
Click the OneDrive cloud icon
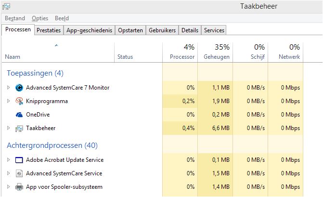click(19, 115)
